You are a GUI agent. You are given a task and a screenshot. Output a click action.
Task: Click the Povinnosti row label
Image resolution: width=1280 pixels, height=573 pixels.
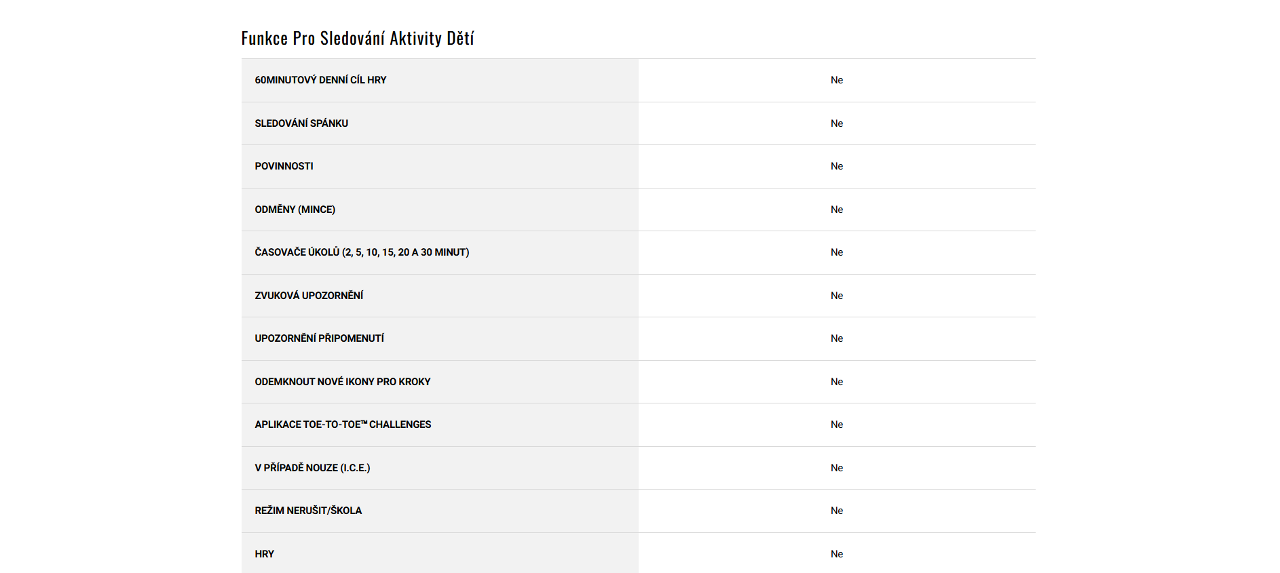(x=284, y=166)
